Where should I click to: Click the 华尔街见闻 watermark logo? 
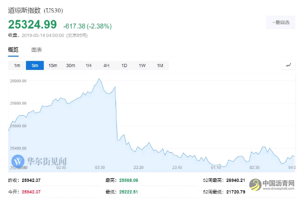point(39,161)
